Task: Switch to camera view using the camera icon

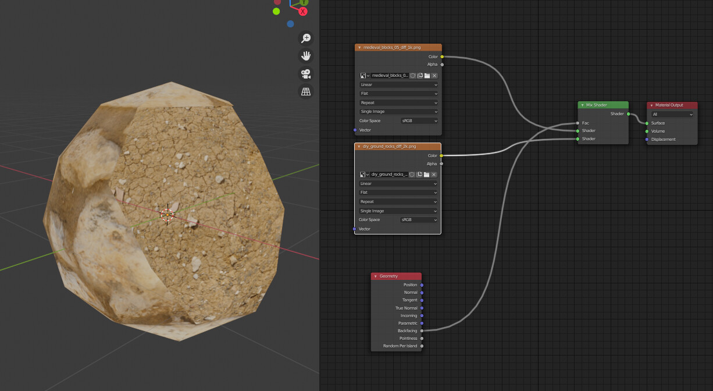Action: click(x=305, y=74)
